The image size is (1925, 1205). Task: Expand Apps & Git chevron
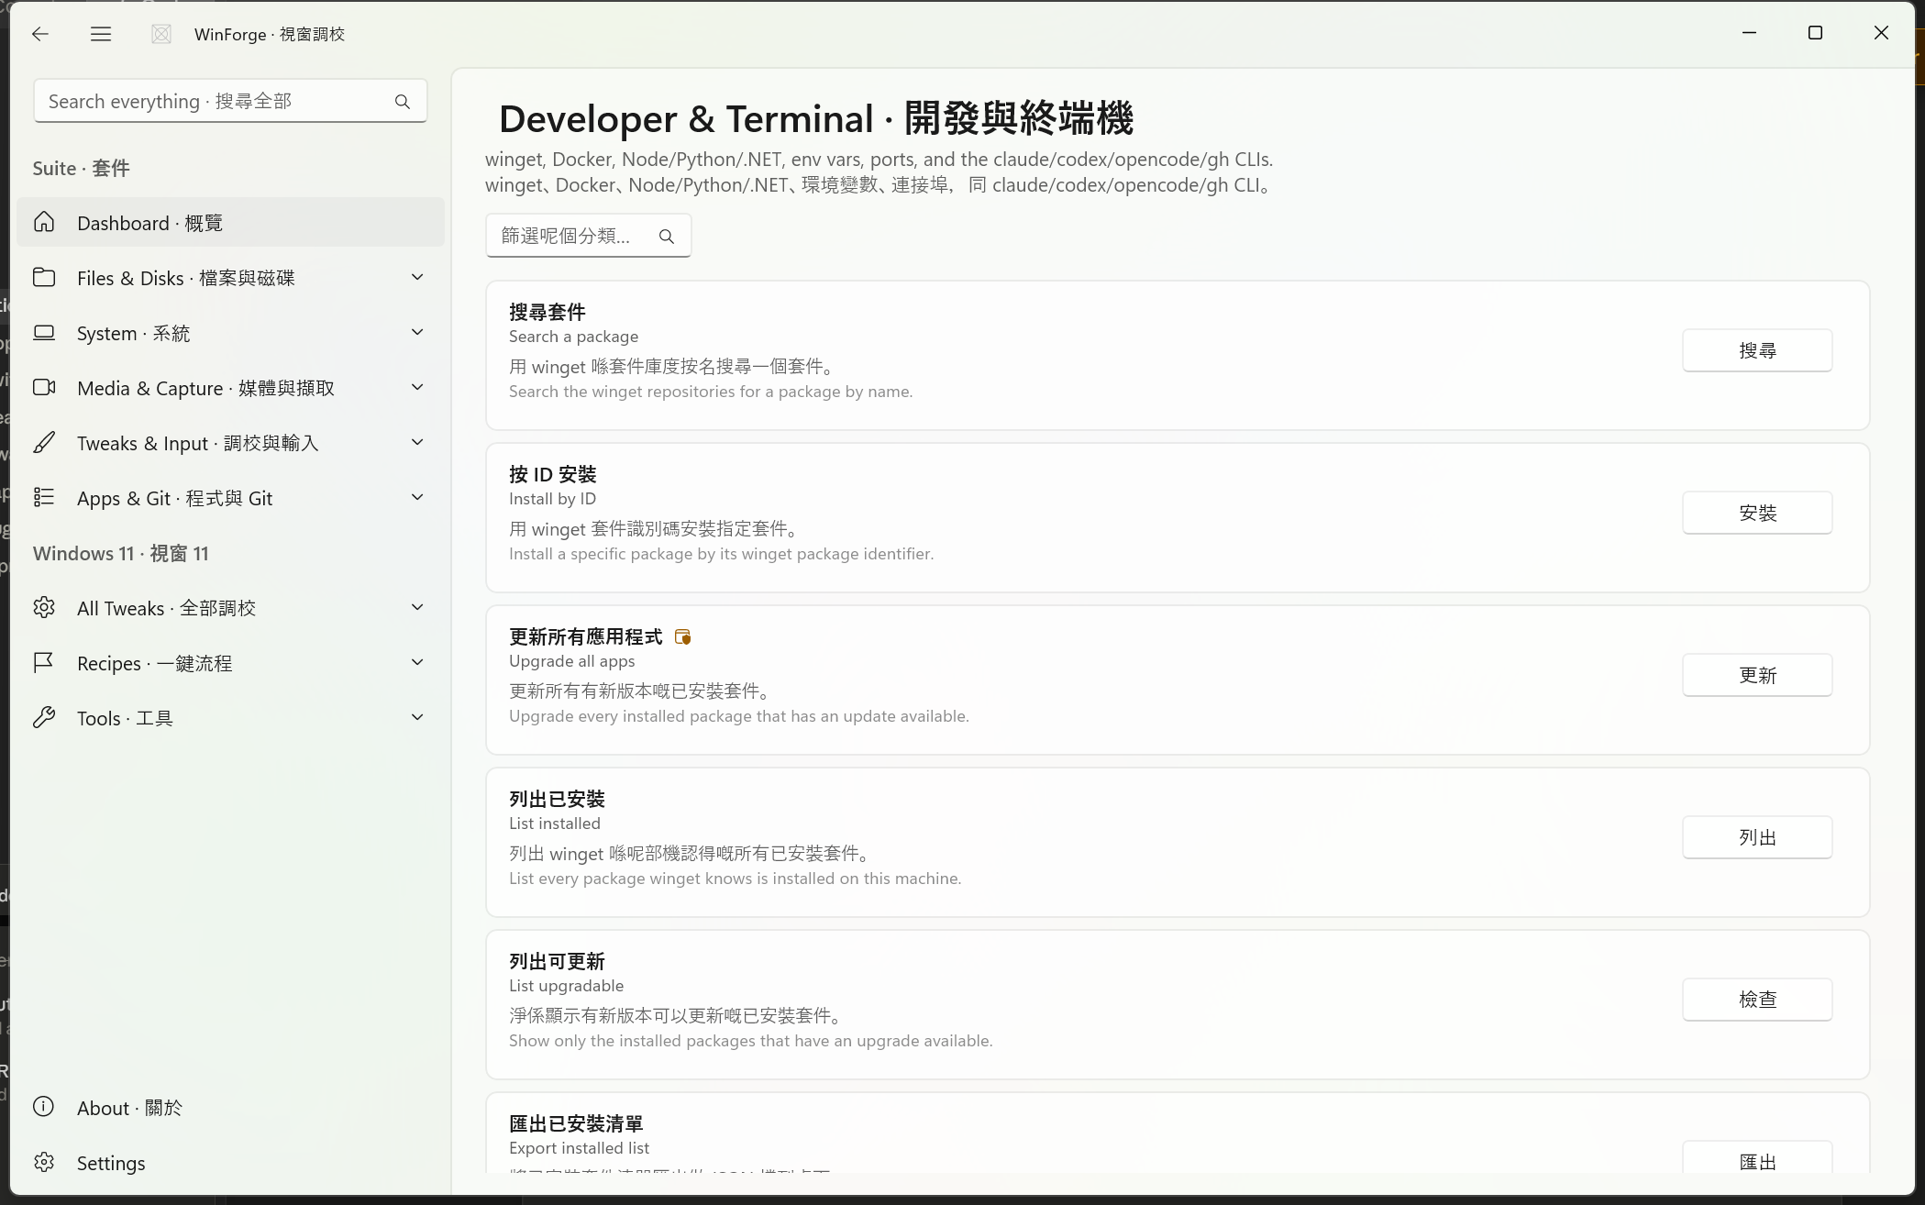point(417,497)
